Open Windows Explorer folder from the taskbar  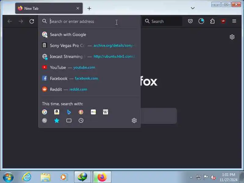click(45, 178)
